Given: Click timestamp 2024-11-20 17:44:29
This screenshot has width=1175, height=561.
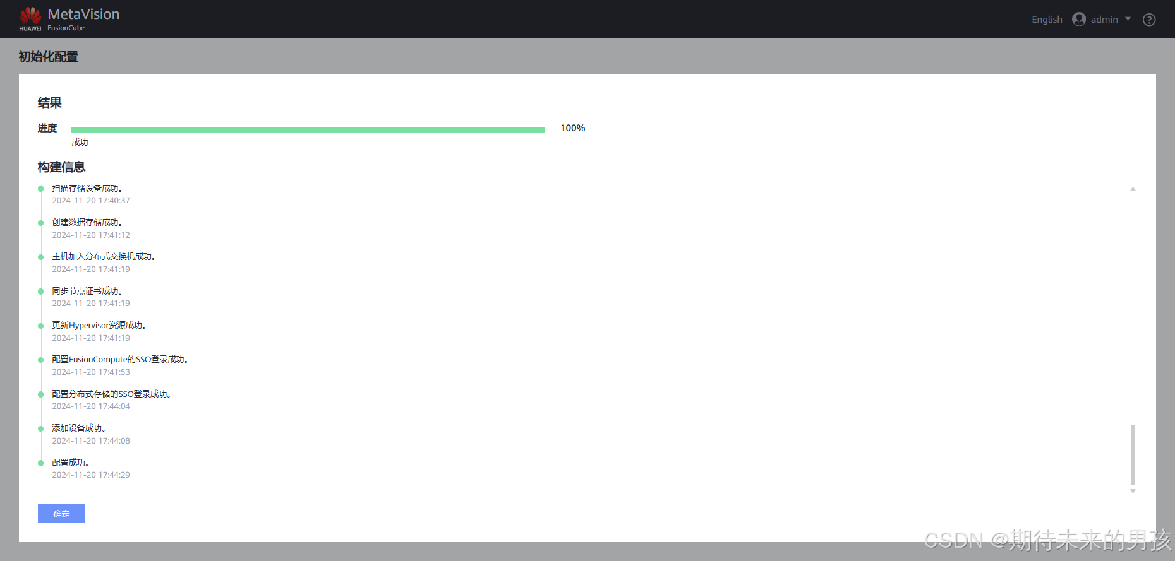Looking at the screenshot, I should [91, 475].
